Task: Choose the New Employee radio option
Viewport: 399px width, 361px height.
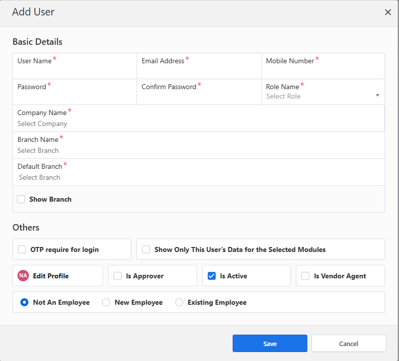Action: click(106, 302)
